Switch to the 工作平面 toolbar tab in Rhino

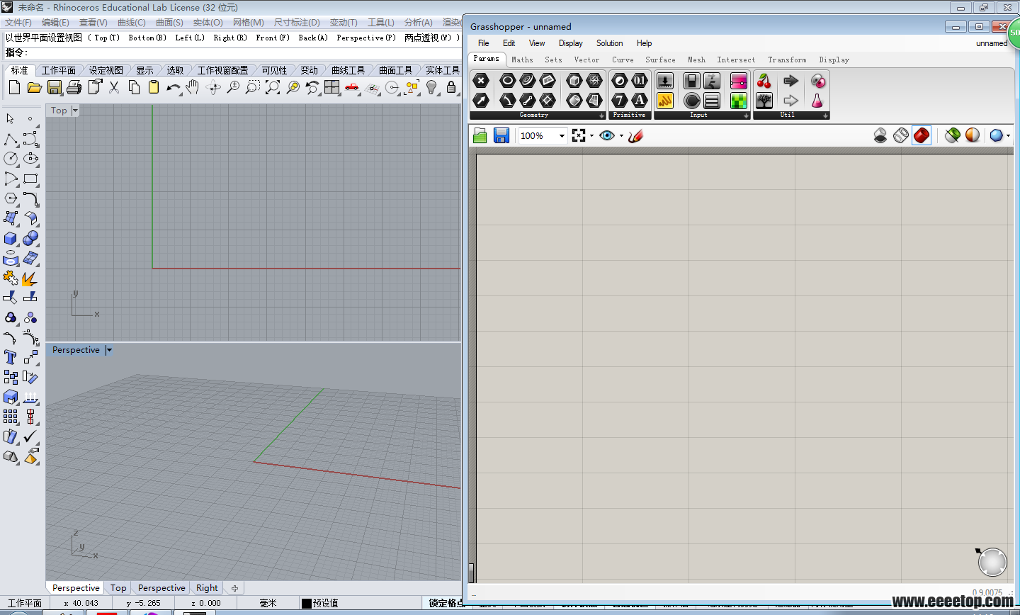tap(59, 70)
